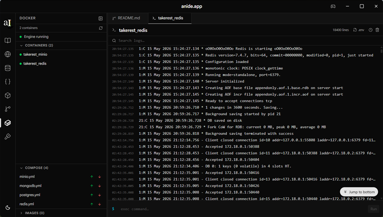This screenshot has width=383, height=217.
Task: Click the Search logs input field
Action: 245,40
